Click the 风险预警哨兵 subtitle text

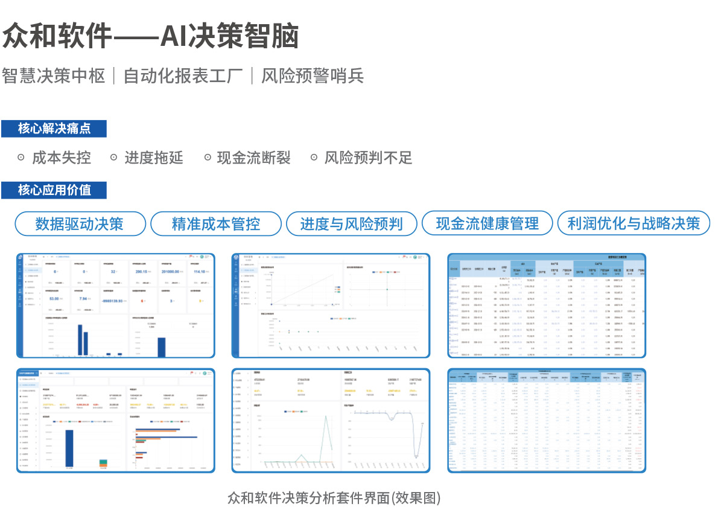click(x=313, y=76)
